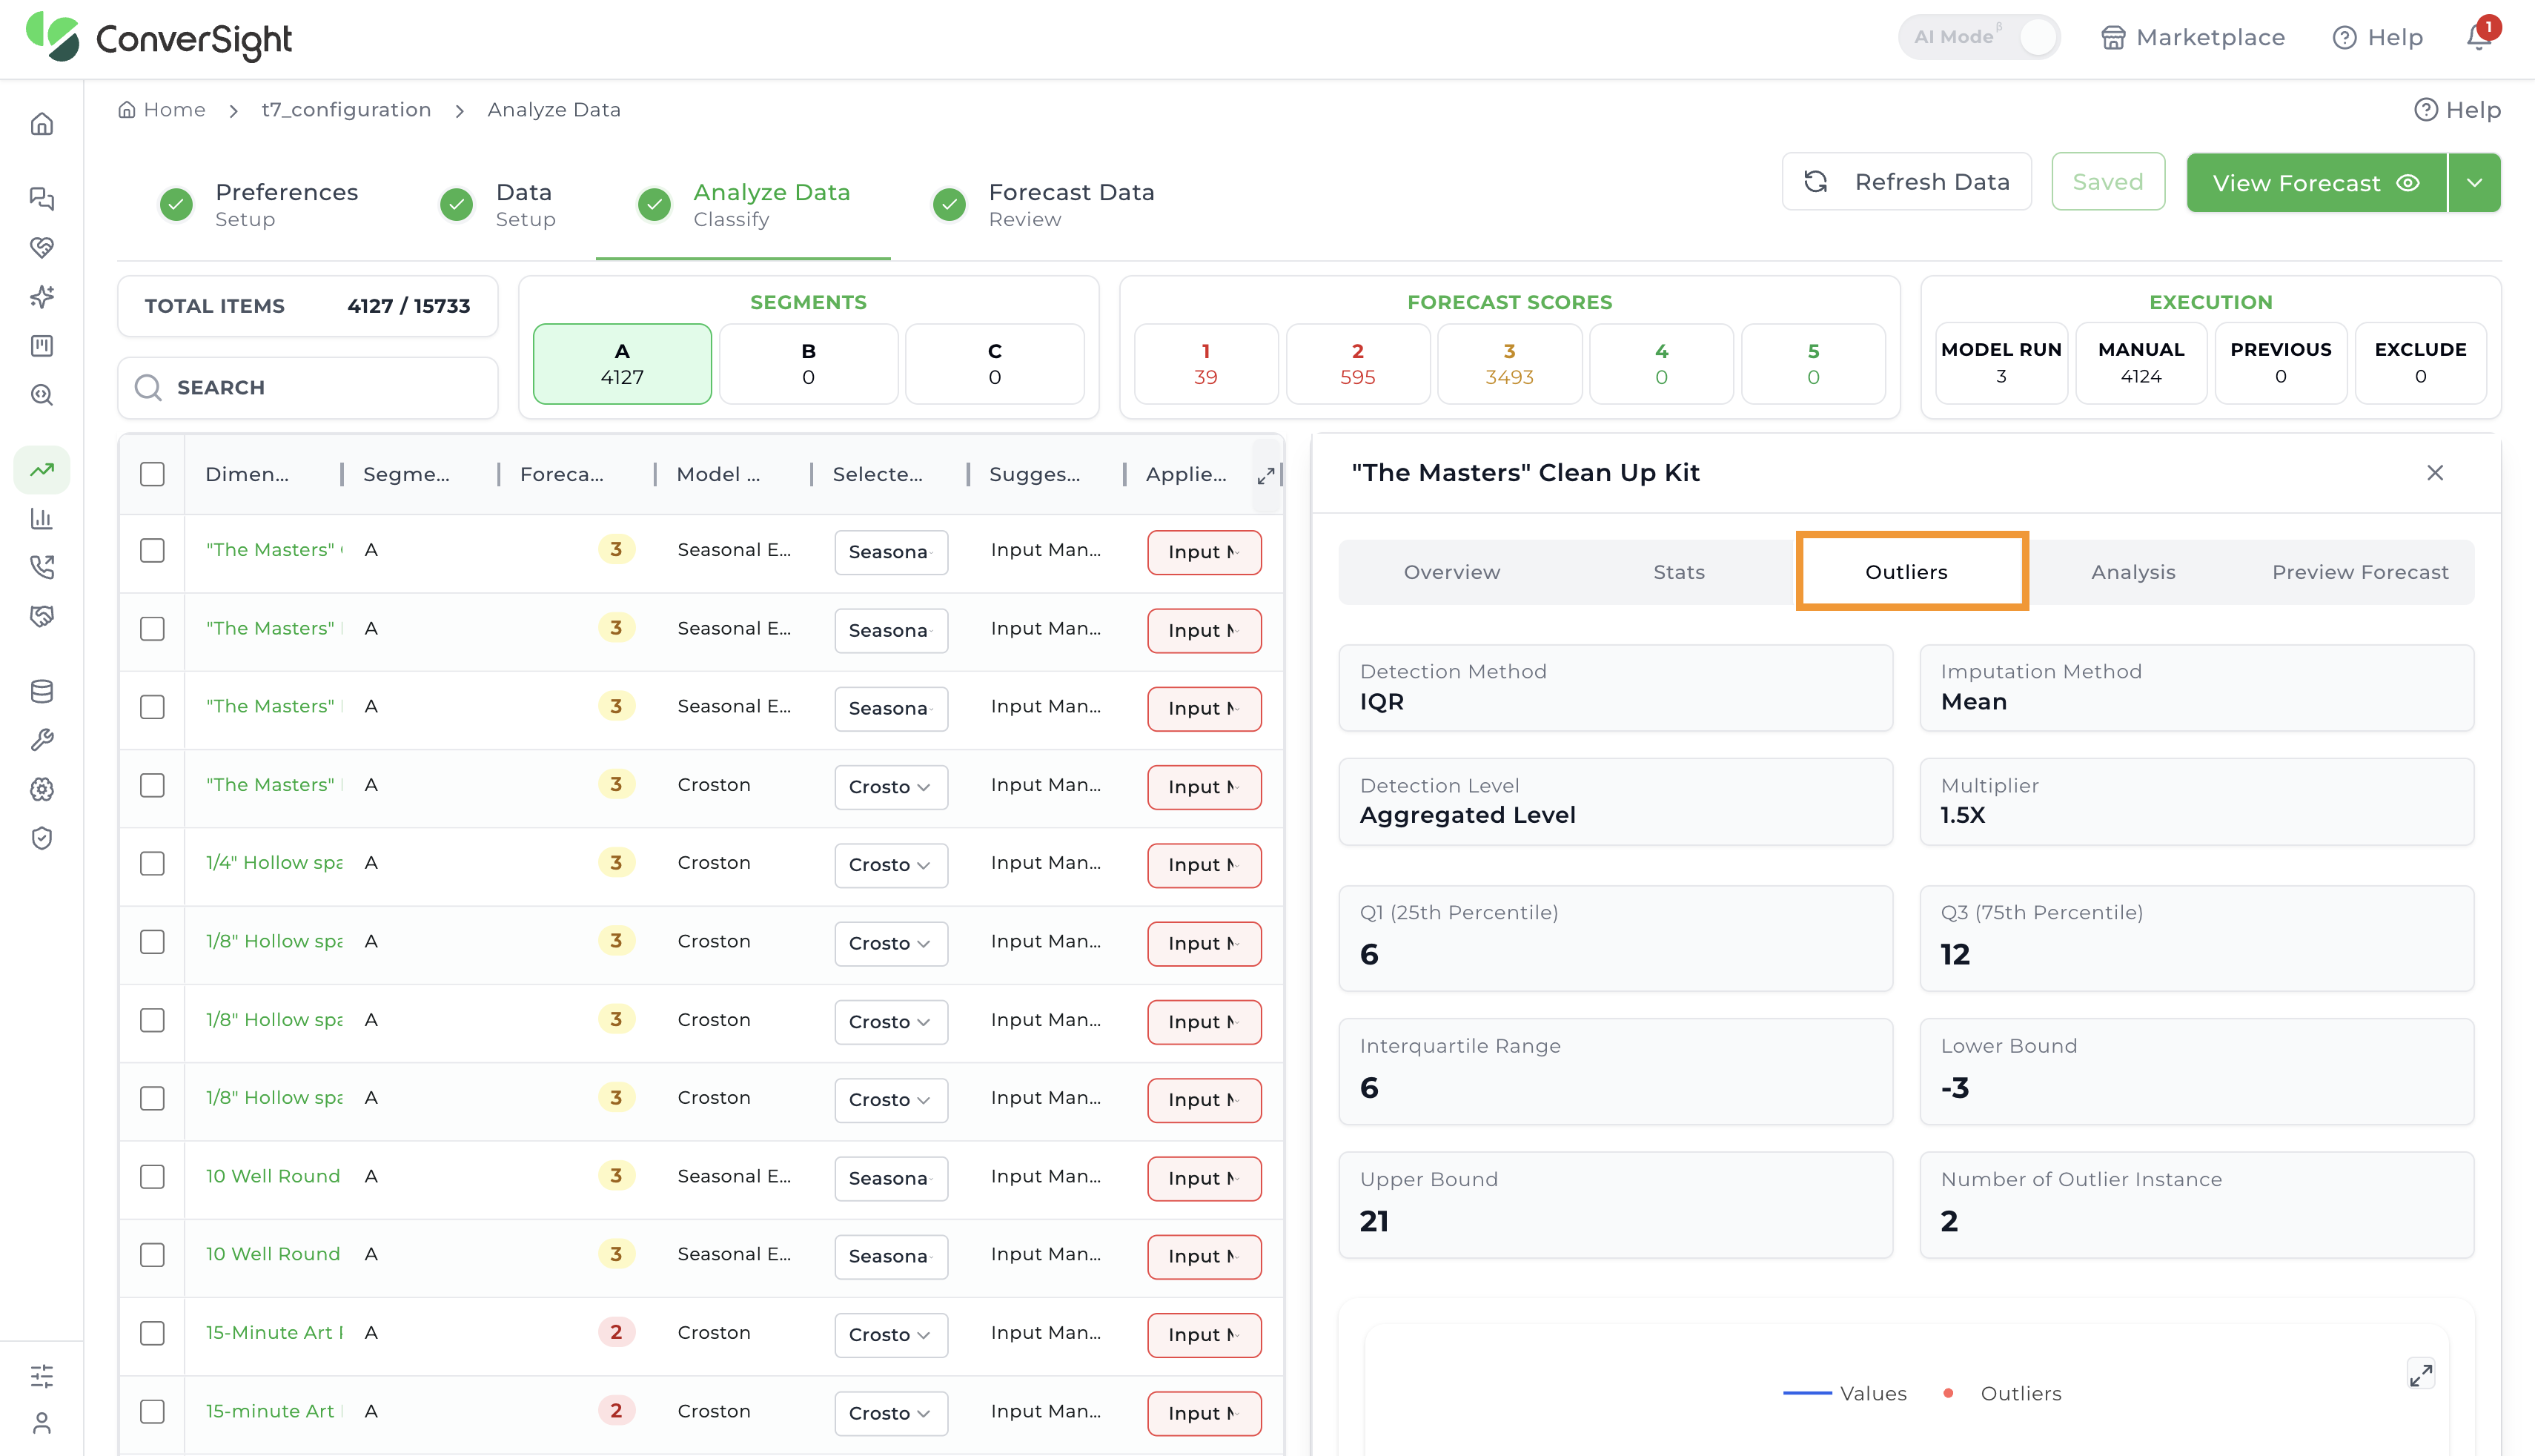Open the wrench tools sidebar icon
The height and width of the screenshot is (1456, 2535).
tap(42, 740)
